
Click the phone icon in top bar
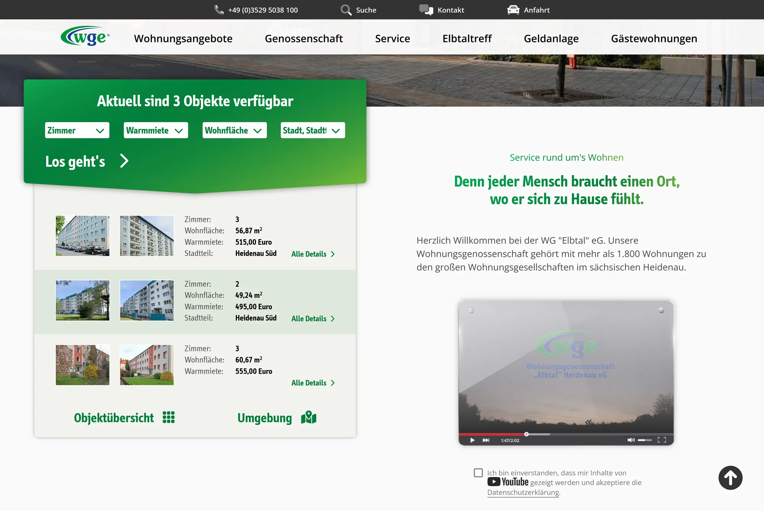click(219, 10)
